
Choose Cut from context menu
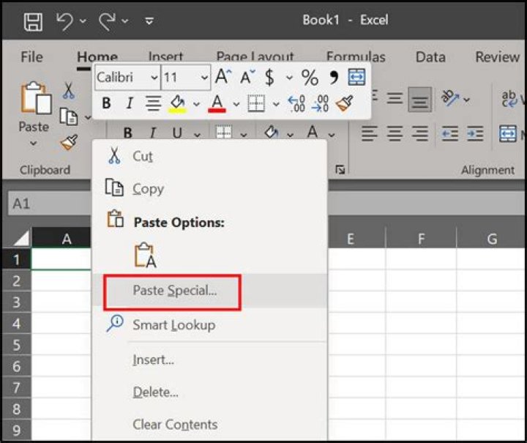(210, 156)
